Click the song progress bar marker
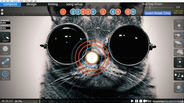 40,101
